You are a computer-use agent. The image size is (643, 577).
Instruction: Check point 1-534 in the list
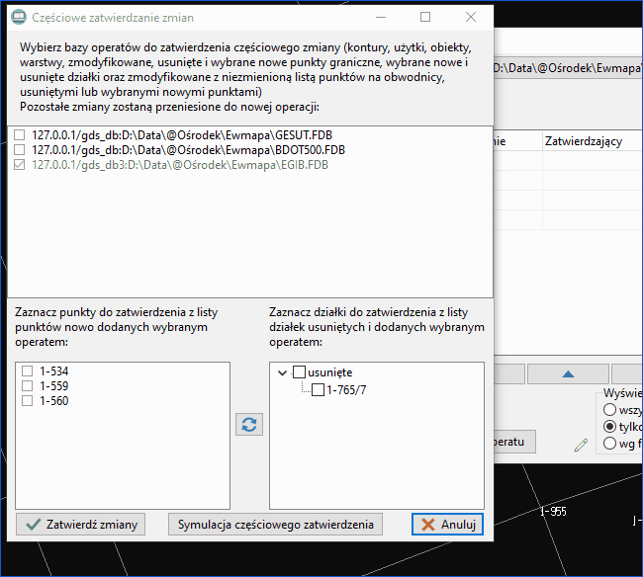coord(27,371)
